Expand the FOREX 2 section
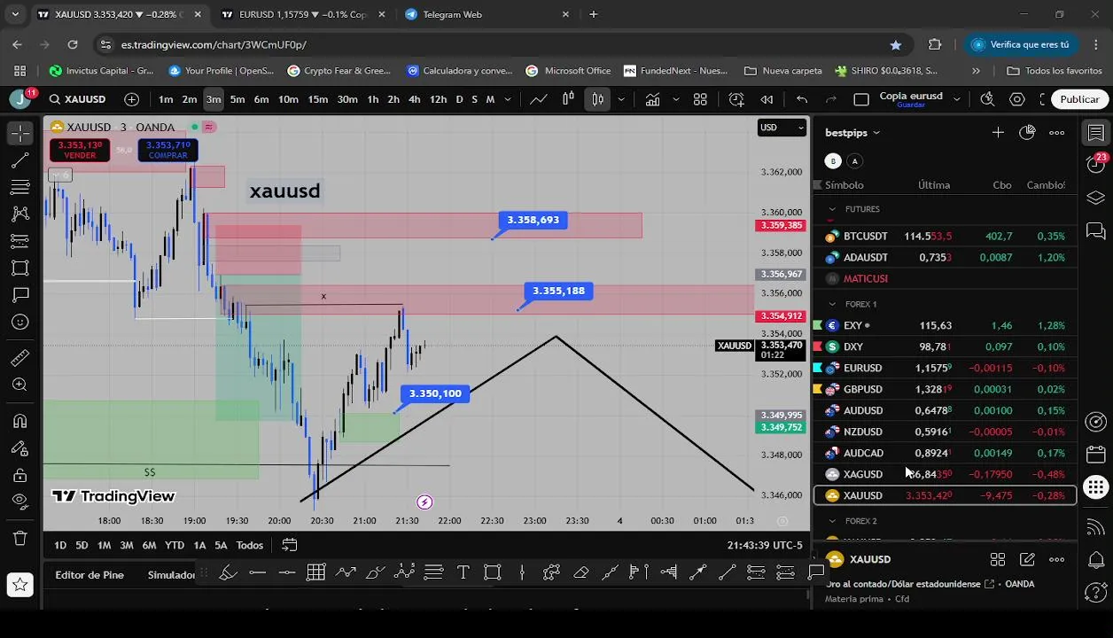 coord(831,521)
